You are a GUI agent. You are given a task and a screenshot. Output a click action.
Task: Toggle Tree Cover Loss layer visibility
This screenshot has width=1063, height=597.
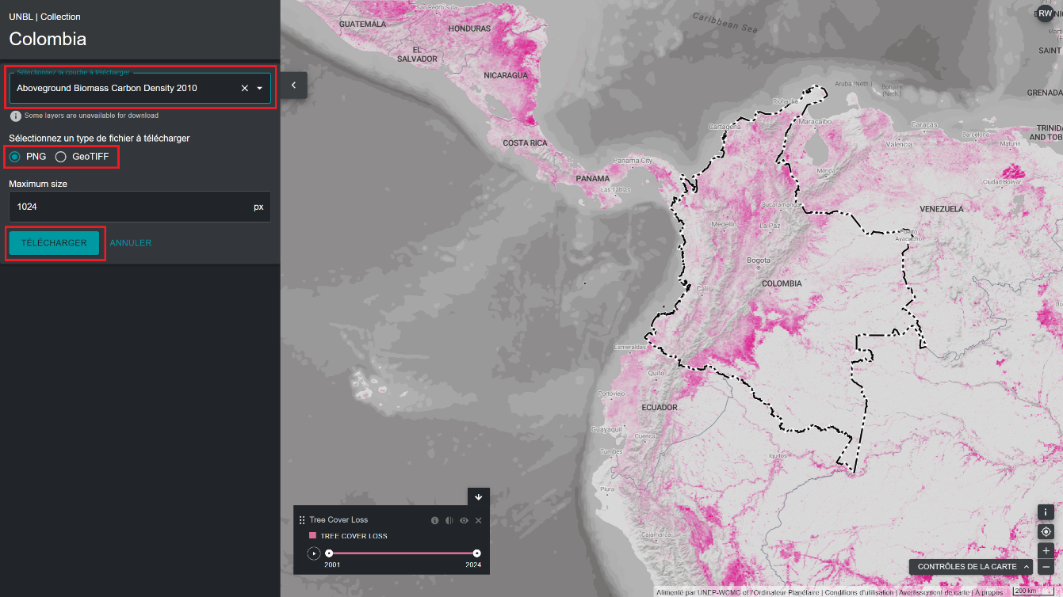pos(464,520)
